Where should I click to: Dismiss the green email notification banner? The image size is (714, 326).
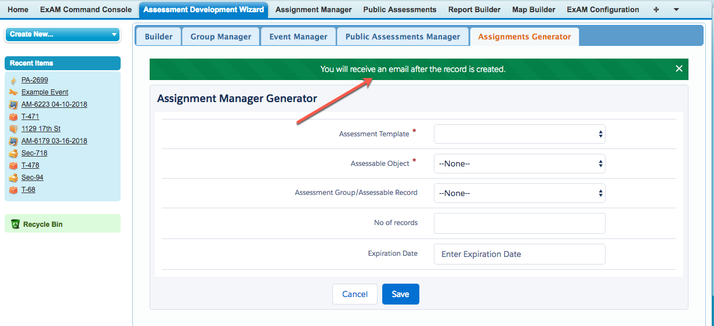coord(679,69)
